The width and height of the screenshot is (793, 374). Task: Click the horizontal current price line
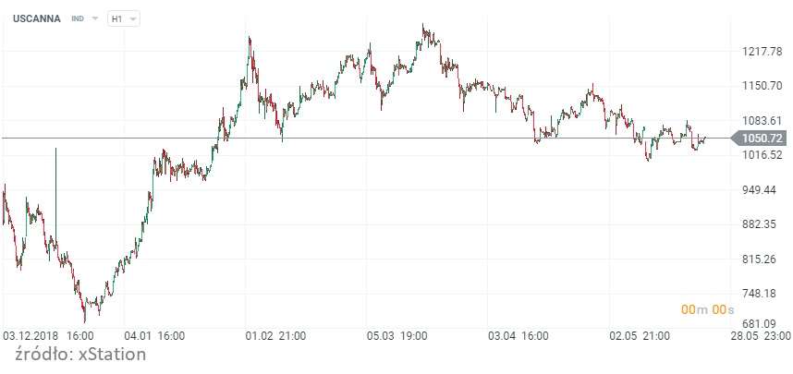click(370, 139)
